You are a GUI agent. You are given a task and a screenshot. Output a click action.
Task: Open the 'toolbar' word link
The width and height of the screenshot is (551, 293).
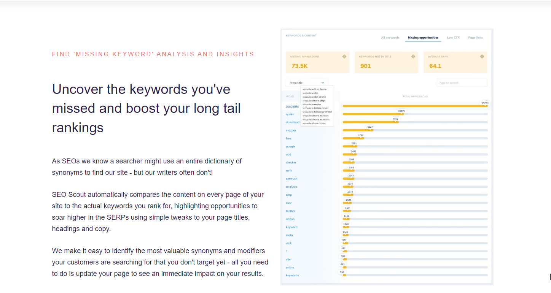[291, 211]
